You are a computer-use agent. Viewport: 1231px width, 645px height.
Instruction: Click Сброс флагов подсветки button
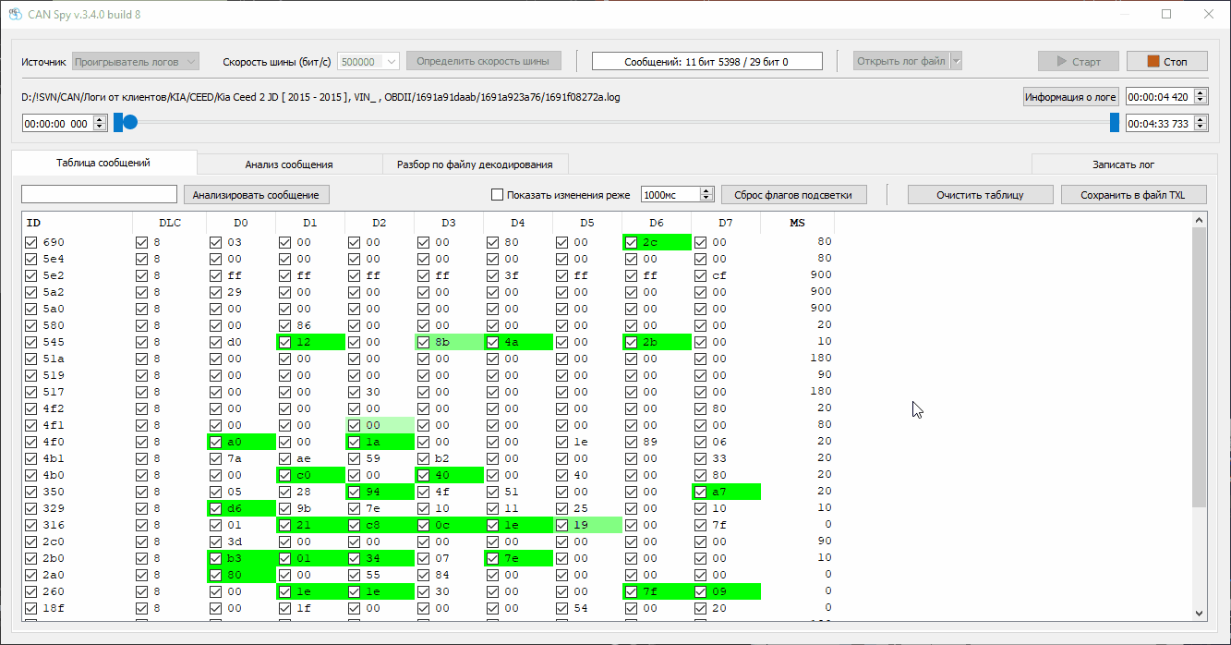[794, 195]
